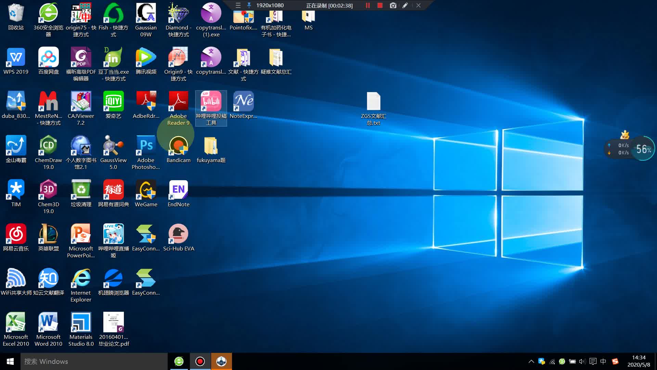The height and width of the screenshot is (370, 657).
Task: Focus the 搜索 Windows search box
Action: (x=94, y=361)
